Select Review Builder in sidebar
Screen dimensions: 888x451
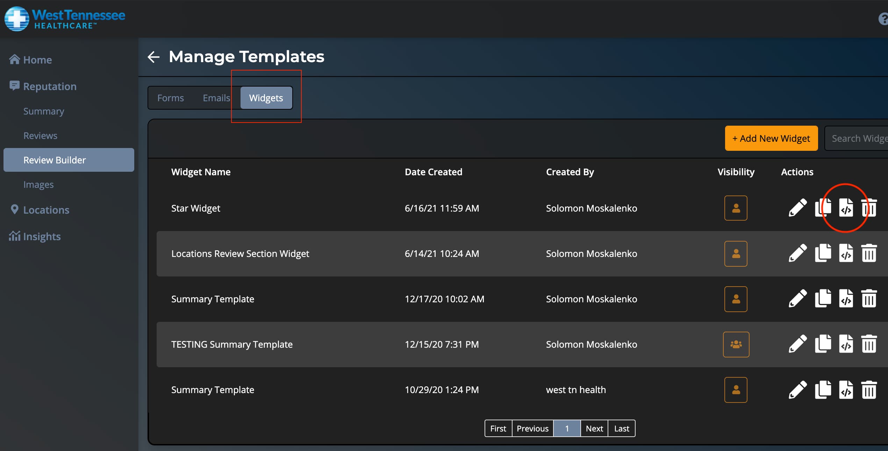coord(69,160)
